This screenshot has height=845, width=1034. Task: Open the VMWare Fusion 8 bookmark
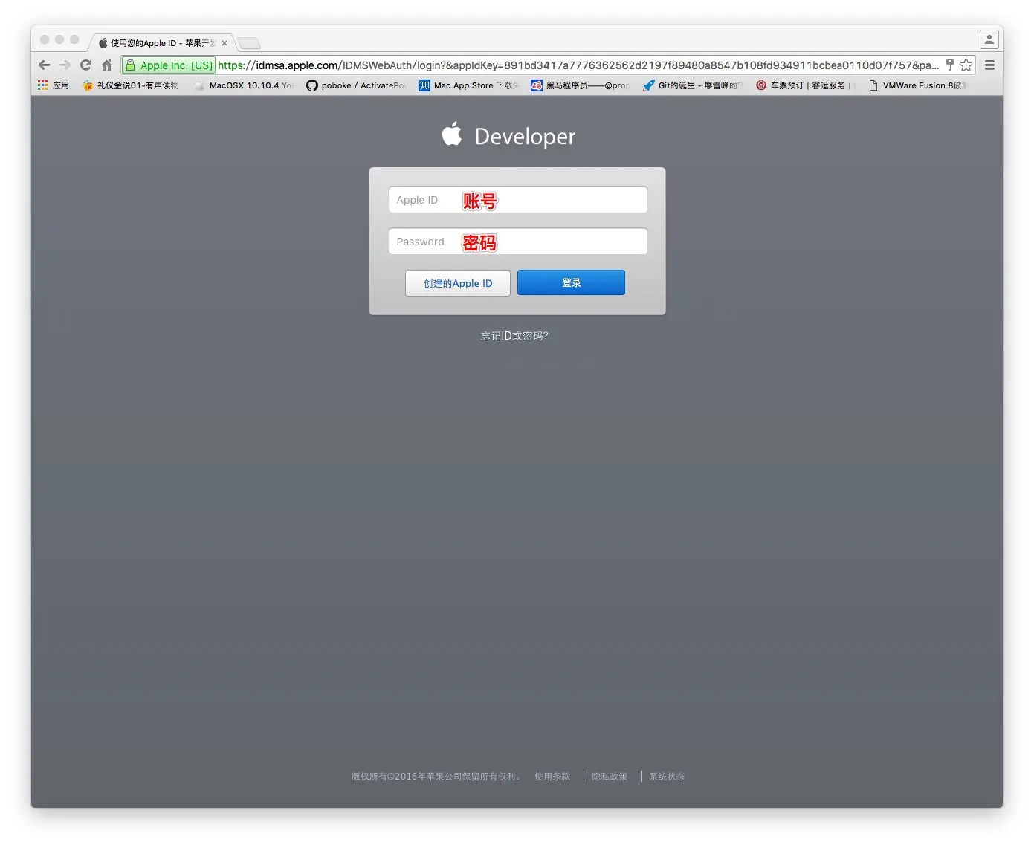[918, 85]
